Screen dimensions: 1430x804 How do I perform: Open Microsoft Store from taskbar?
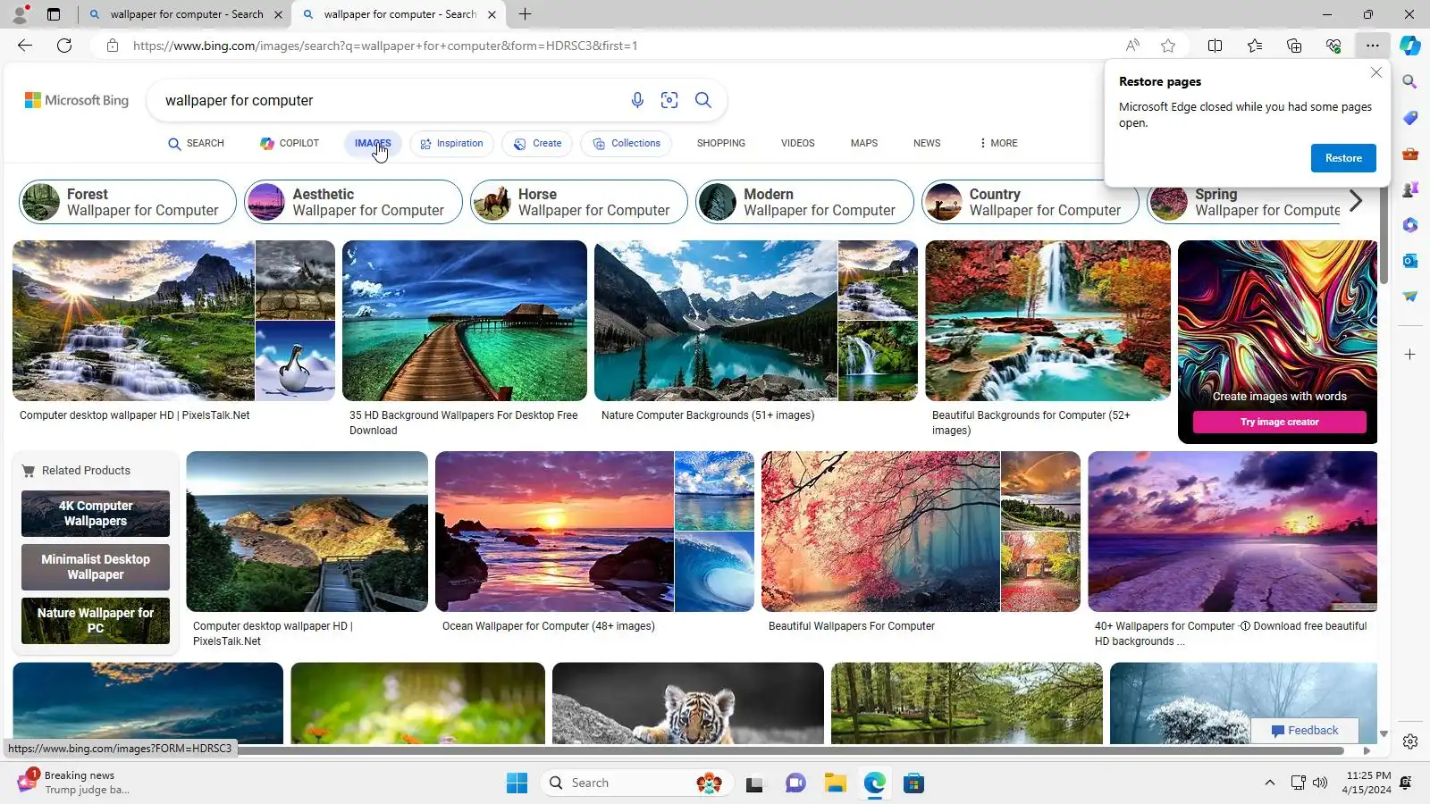pyautogui.click(x=913, y=783)
